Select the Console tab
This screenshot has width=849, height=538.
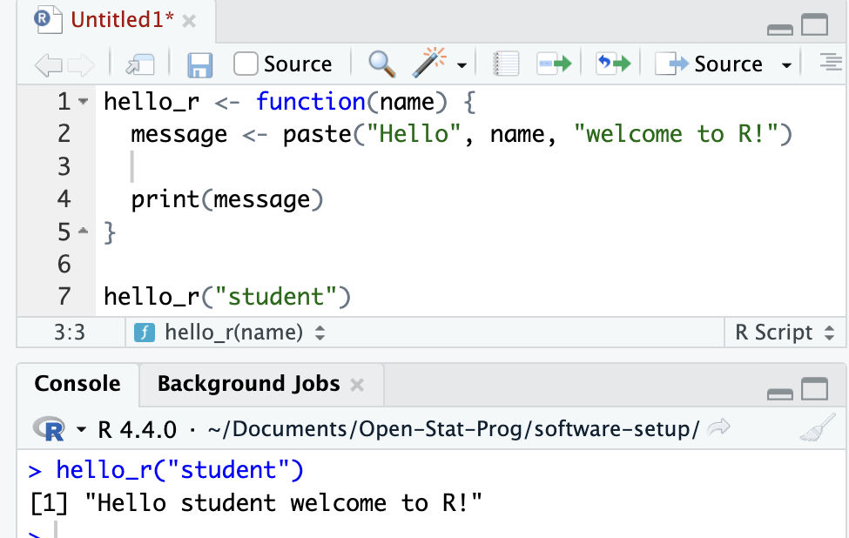pos(77,384)
